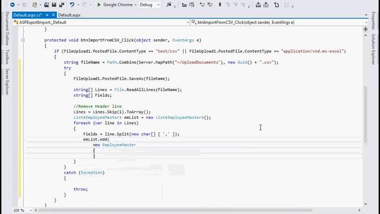Split the editor with plus icon
Viewport: 380px width, 214px height.
pos(366,29)
